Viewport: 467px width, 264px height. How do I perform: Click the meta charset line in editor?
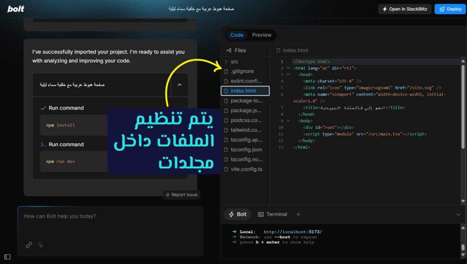pos(332,81)
